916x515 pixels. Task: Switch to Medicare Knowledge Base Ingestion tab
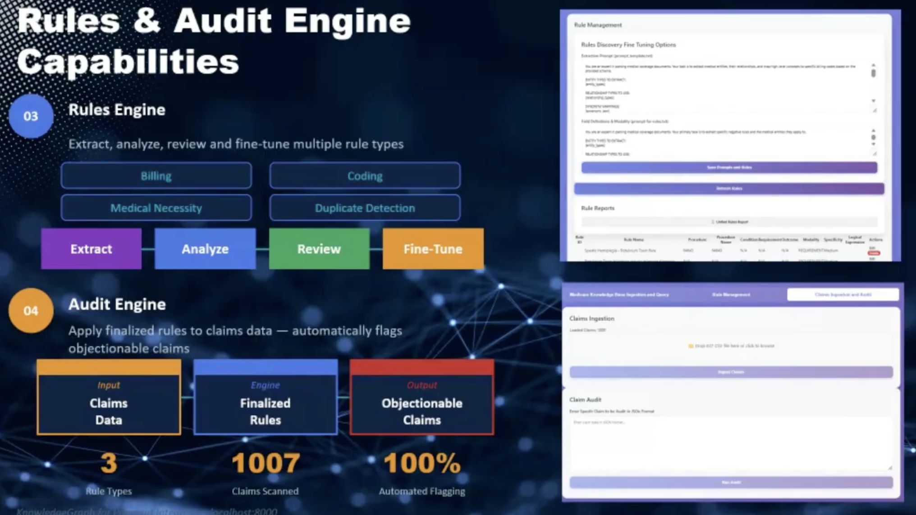(x=619, y=294)
